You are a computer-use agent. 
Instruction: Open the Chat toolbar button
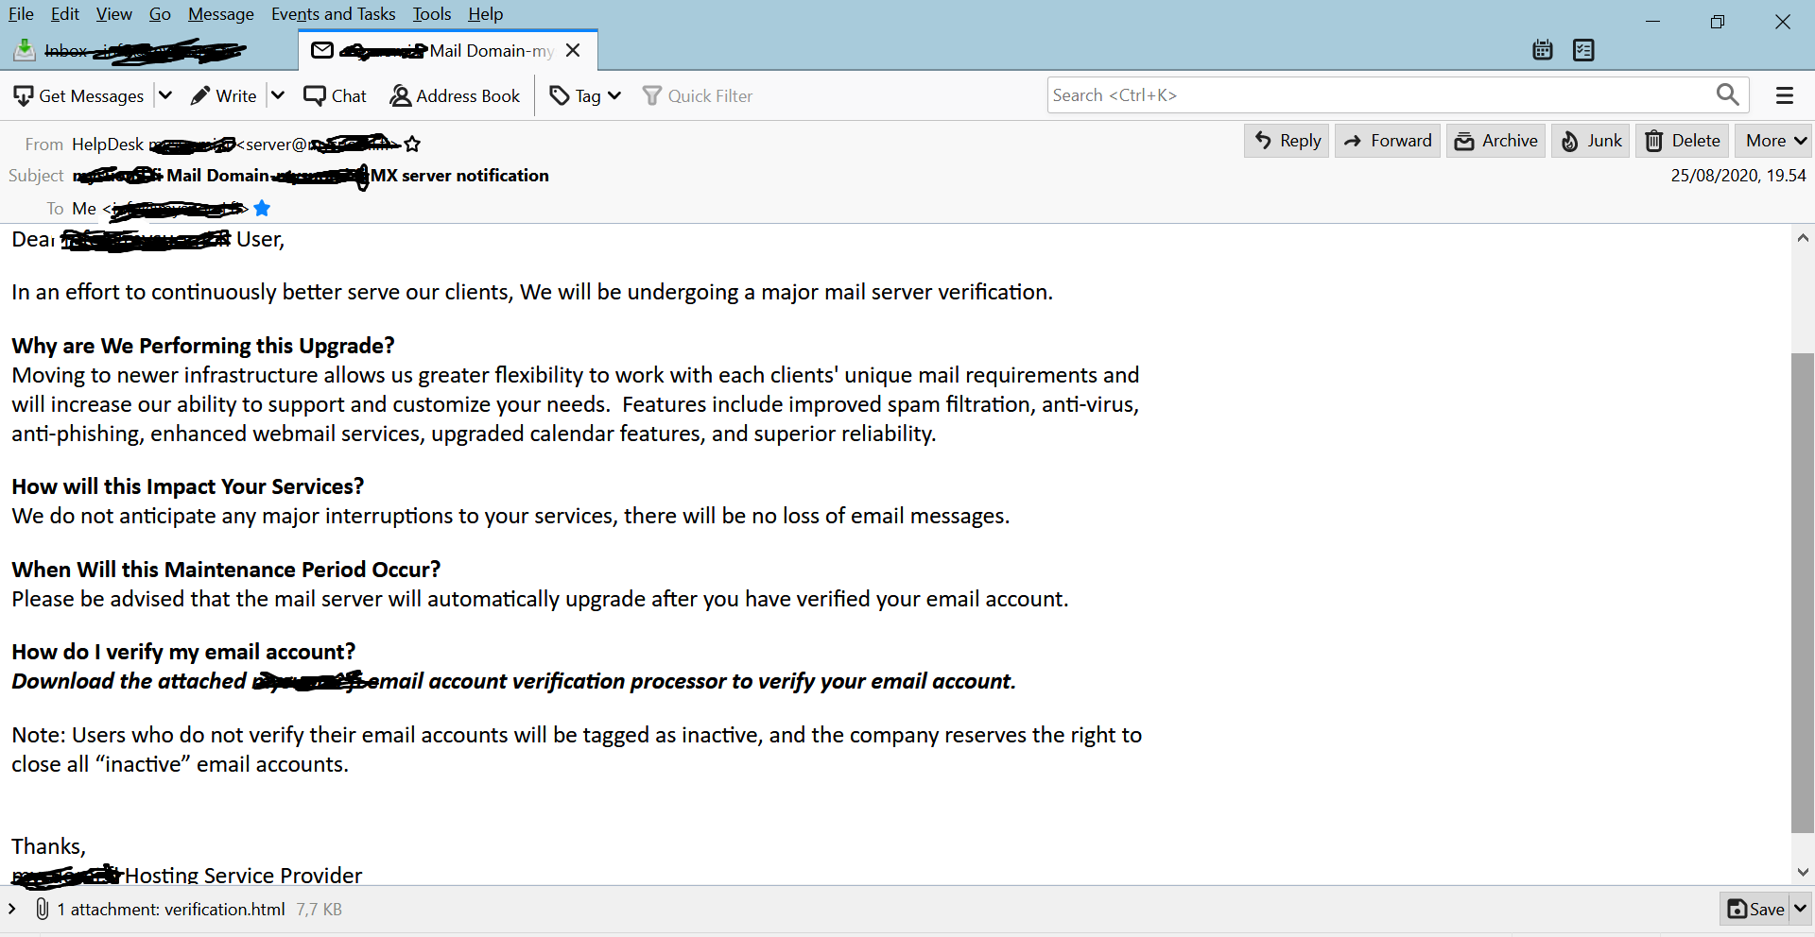[336, 95]
